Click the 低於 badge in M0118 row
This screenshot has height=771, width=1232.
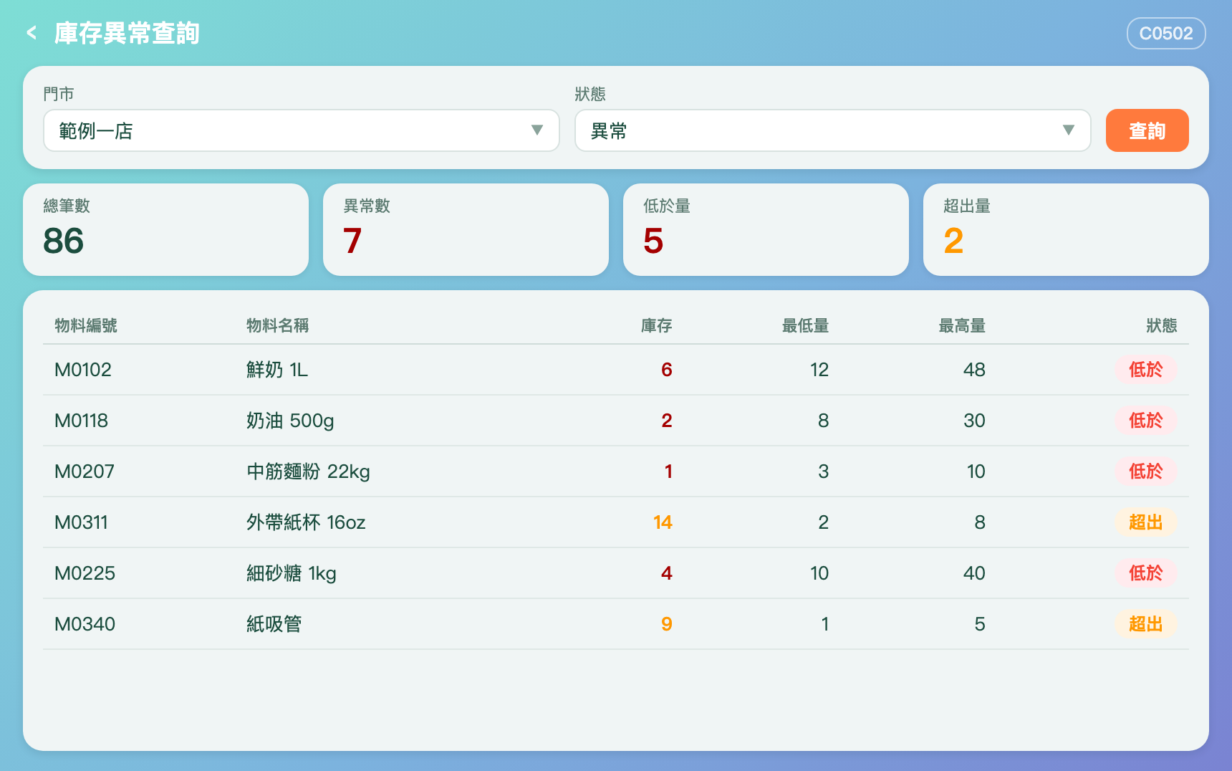coord(1145,421)
